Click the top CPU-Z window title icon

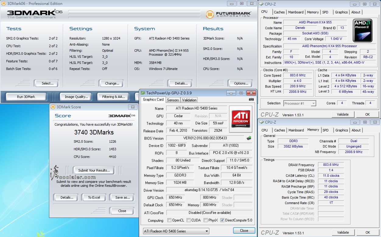tap(261, 4)
